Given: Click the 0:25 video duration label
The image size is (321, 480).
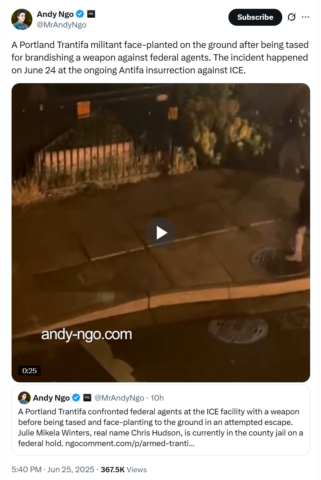Looking at the screenshot, I should (30, 371).
